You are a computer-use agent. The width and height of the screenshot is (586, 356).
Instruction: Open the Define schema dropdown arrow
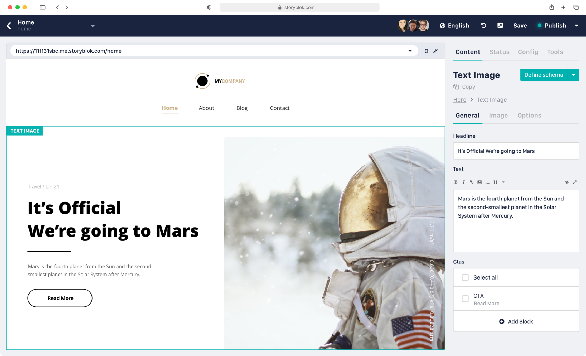pyautogui.click(x=574, y=75)
